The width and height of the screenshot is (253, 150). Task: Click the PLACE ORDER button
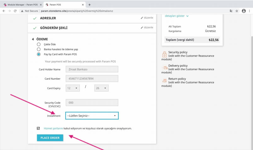50,138
